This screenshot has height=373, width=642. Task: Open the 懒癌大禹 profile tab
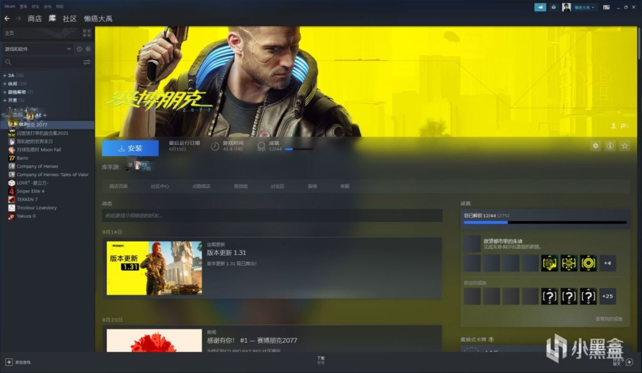pos(98,18)
